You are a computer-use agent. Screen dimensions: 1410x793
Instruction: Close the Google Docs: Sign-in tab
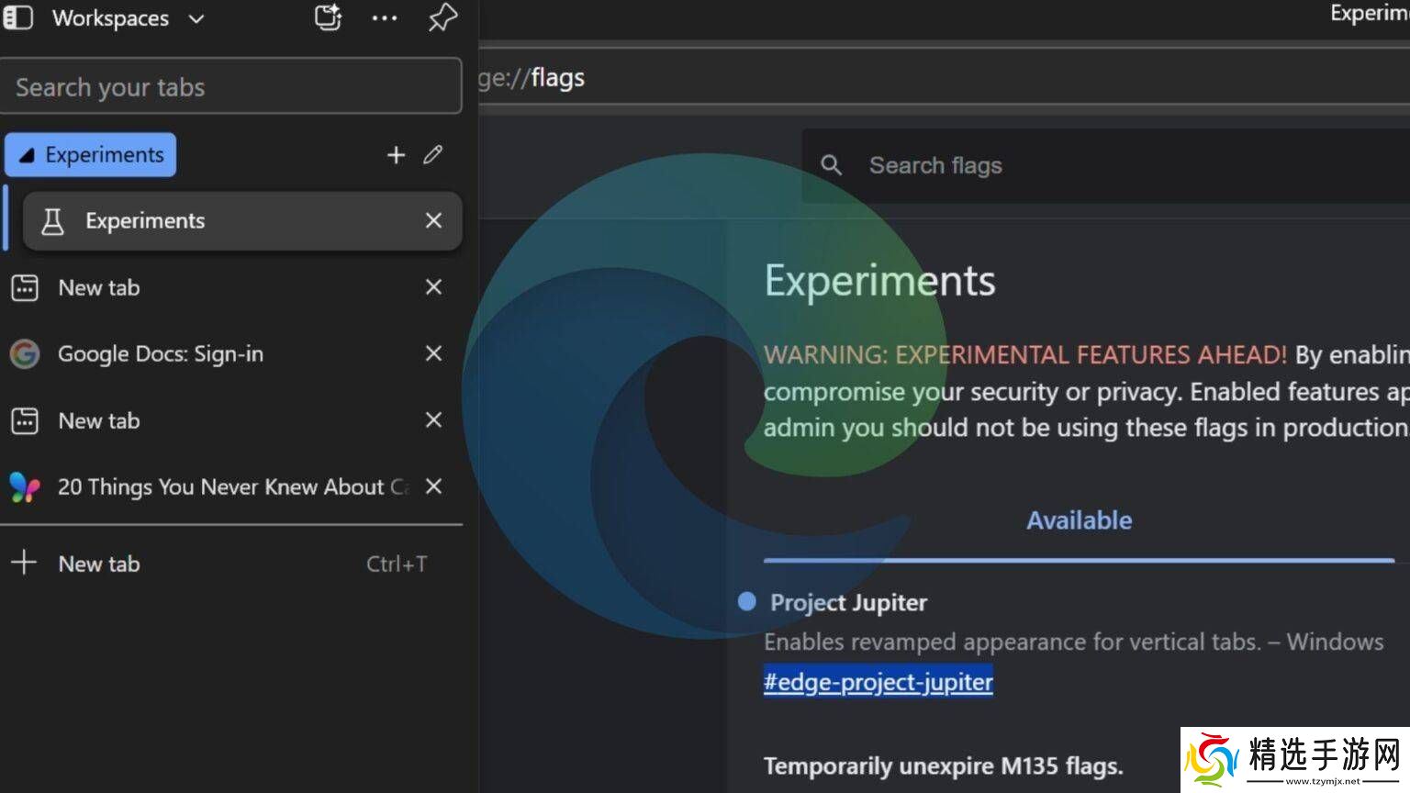433,354
